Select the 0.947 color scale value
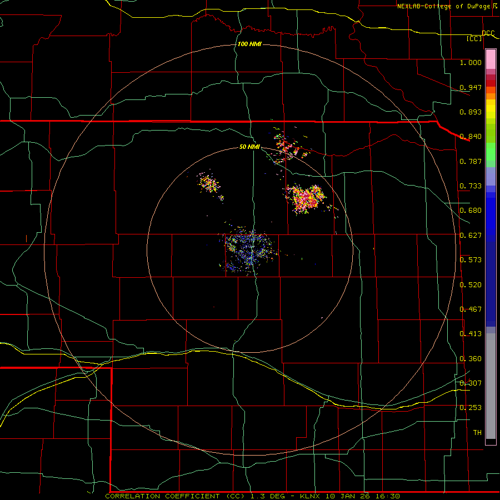The width and height of the screenshot is (500, 500). coord(471,87)
